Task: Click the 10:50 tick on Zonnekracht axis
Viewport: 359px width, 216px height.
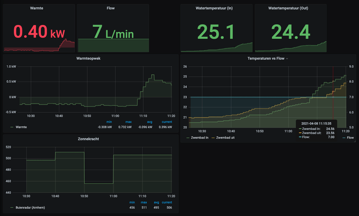Action: tap(84, 196)
